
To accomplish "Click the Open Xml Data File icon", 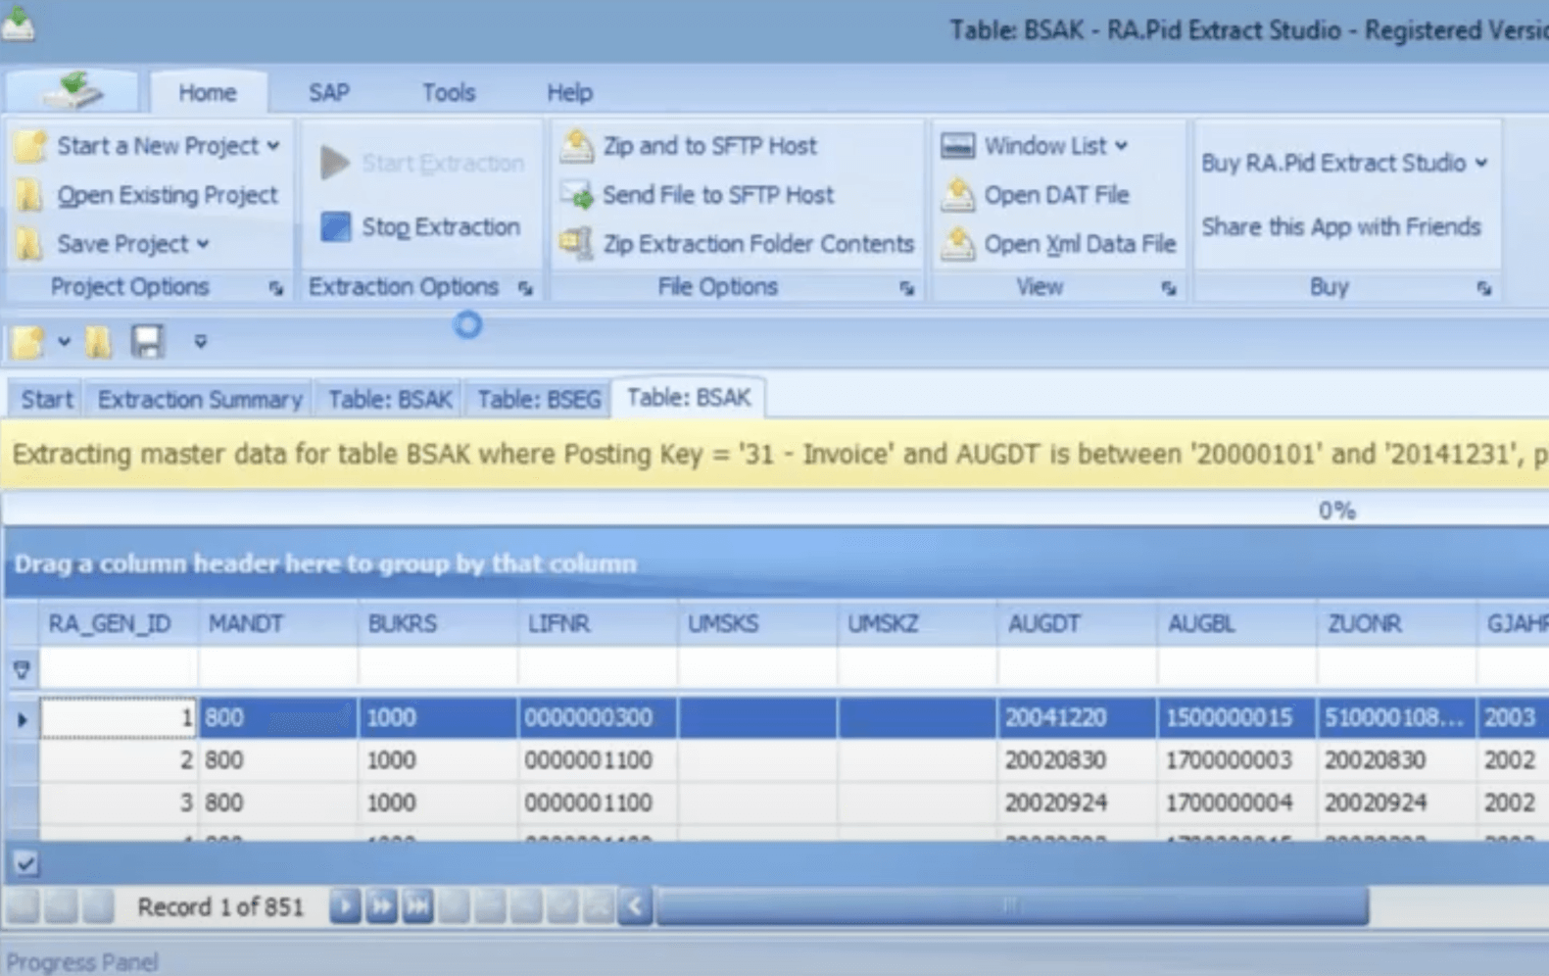I will pos(957,243).
